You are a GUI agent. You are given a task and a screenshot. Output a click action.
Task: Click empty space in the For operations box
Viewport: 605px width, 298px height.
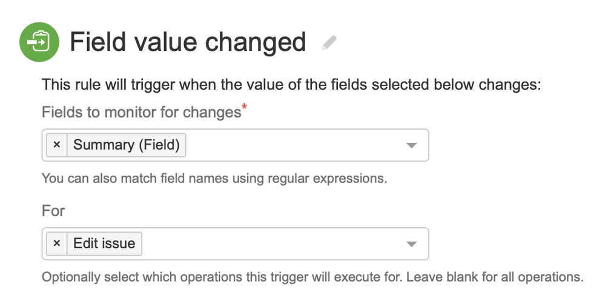click(x=273, y=243)
